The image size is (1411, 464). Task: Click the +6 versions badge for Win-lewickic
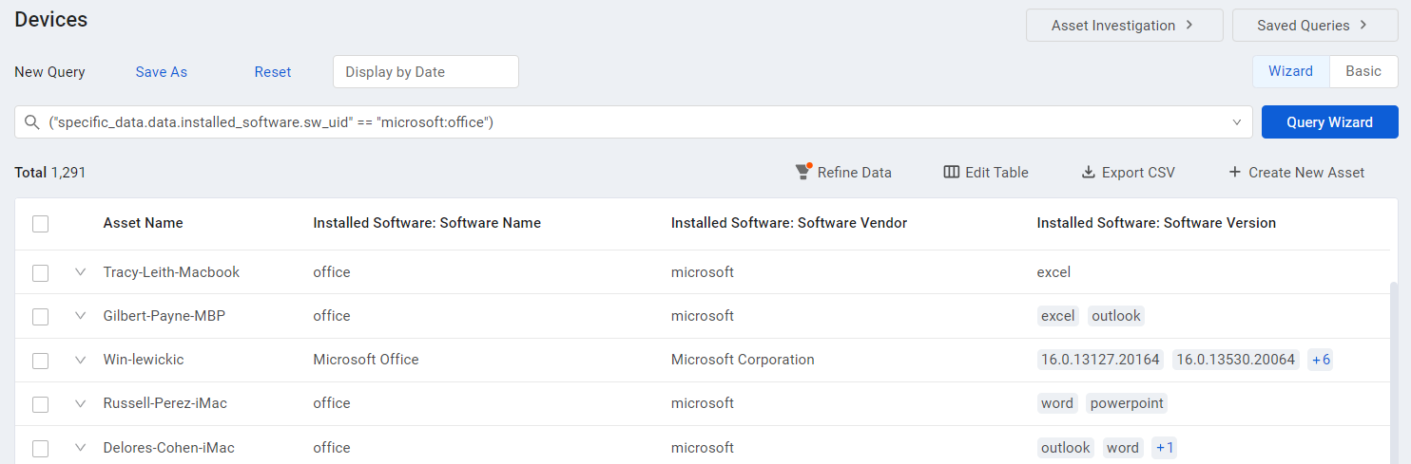tap(1321, 360)
